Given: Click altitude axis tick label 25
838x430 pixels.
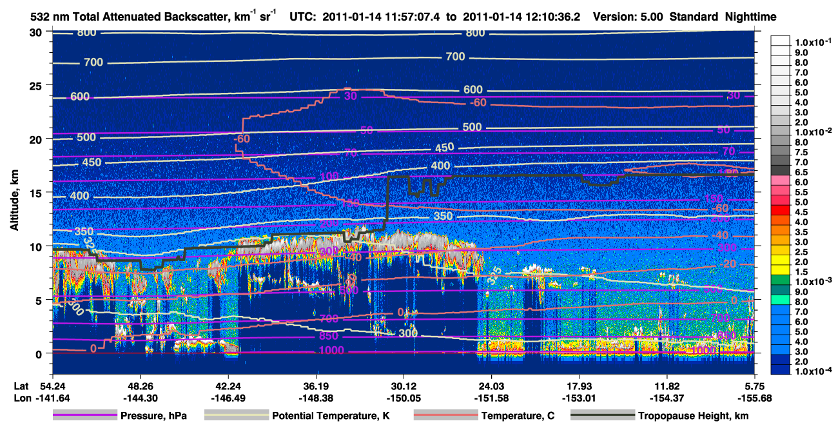Looking at the screenshot, I should coord(38,85).
